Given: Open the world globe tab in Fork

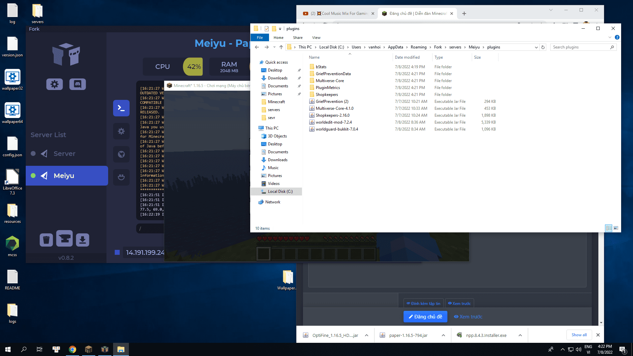Looking at the screenshot, I should click(x=121, y=154).
